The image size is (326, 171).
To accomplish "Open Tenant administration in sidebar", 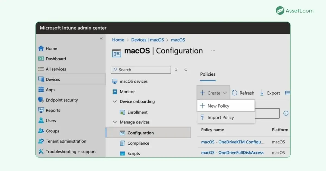I will click(66, 141).
